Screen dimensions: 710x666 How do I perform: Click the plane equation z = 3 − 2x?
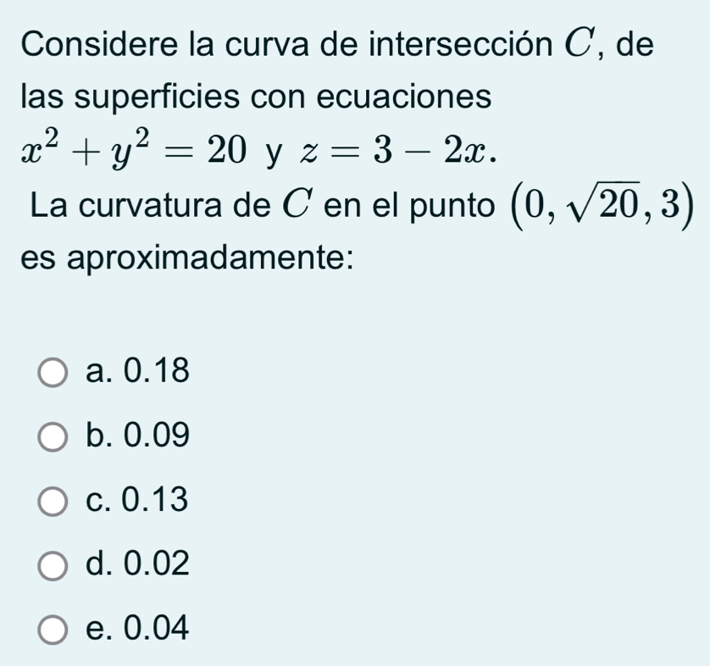click(398, 151)
